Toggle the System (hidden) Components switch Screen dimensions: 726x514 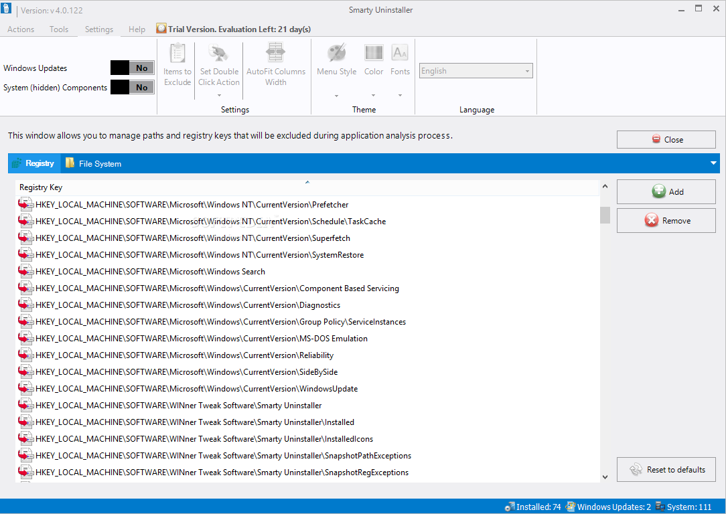pyautogui.click(x=133, y=87)
